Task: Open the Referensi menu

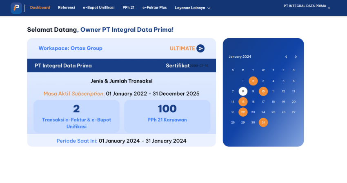Action: [66, 8]
